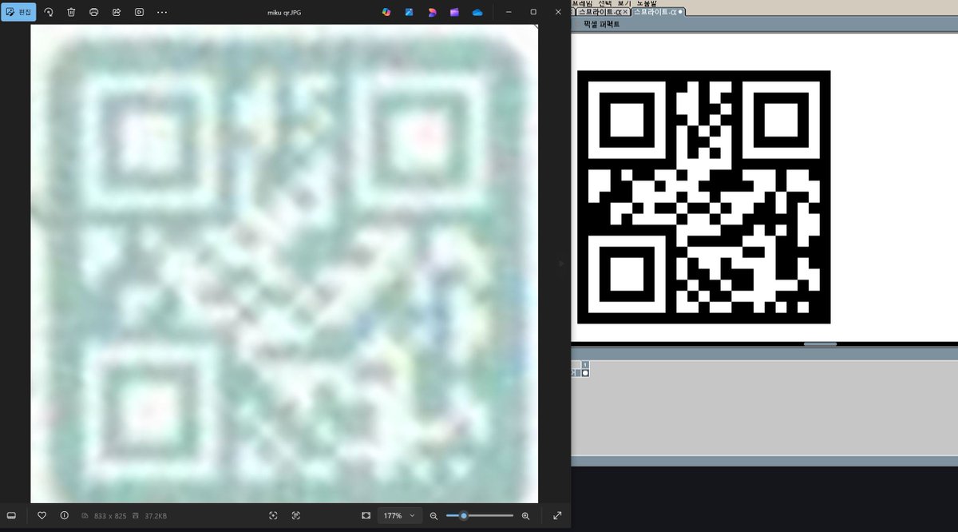Open the 도움말 menu in the sprite editor

[647, 3]
